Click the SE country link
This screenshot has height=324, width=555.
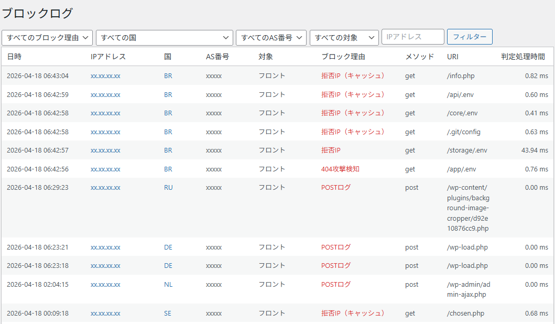coord(167,314)
